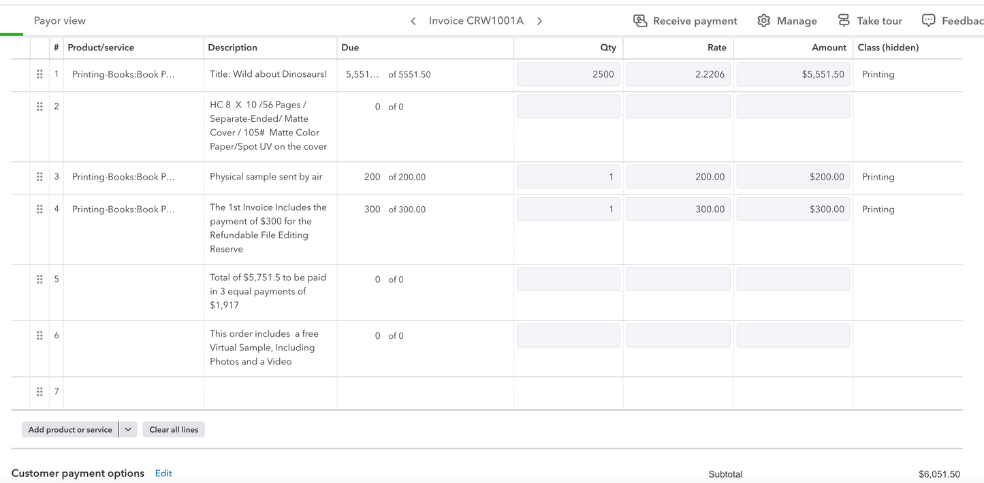Click Class (hidden) column header
The width and height of the screenshot is (984, 483).
(888, 48)
